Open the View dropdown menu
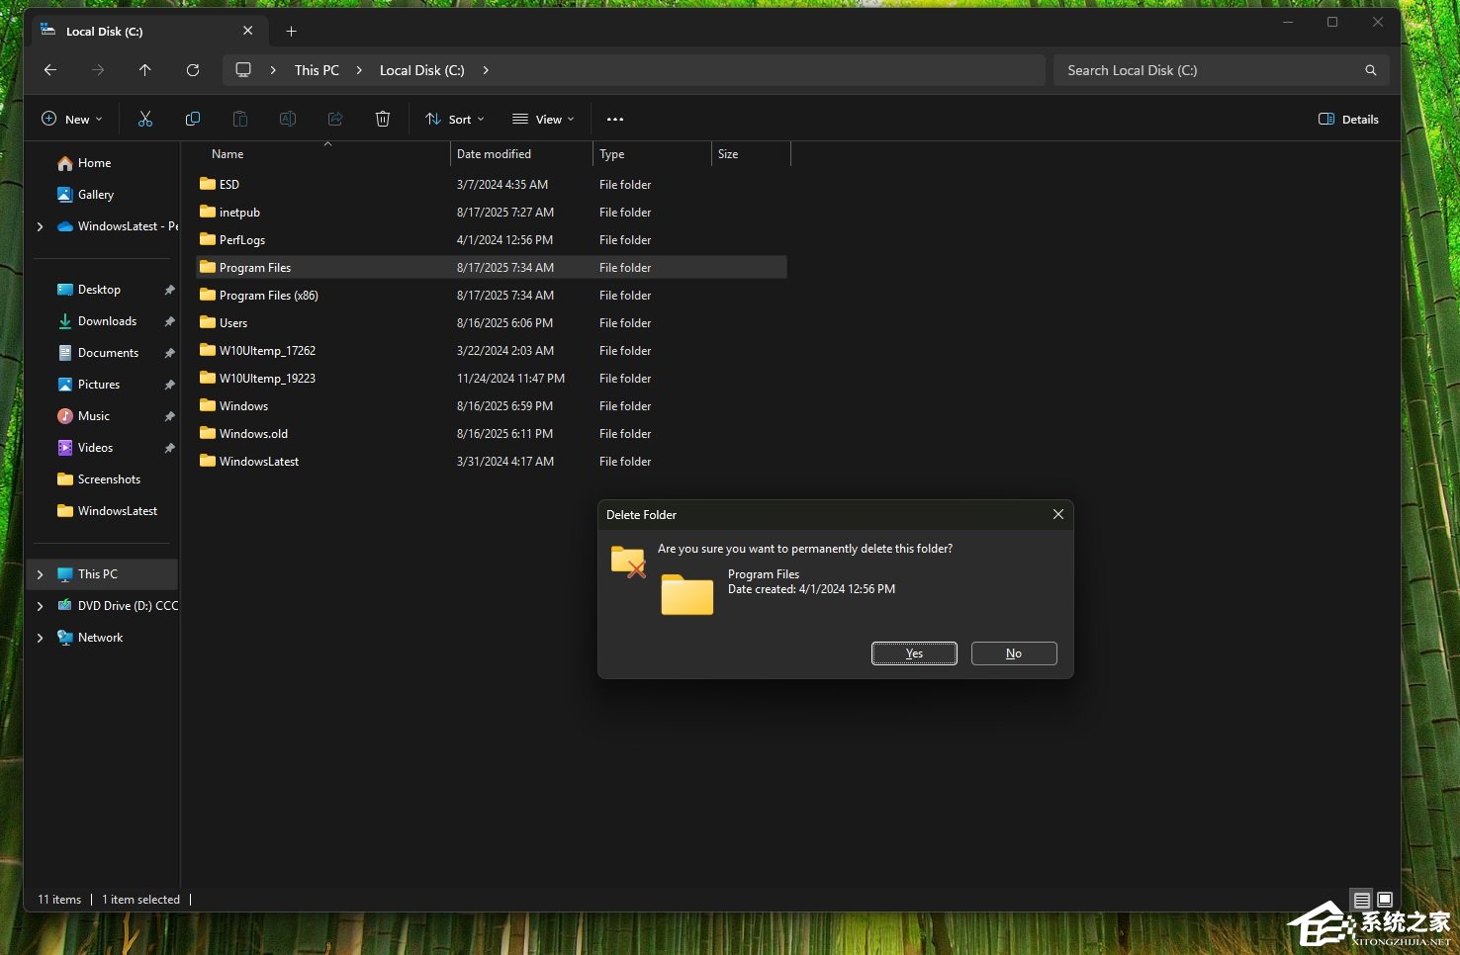Screen dimensions: 1460x955 coord(543,120)
